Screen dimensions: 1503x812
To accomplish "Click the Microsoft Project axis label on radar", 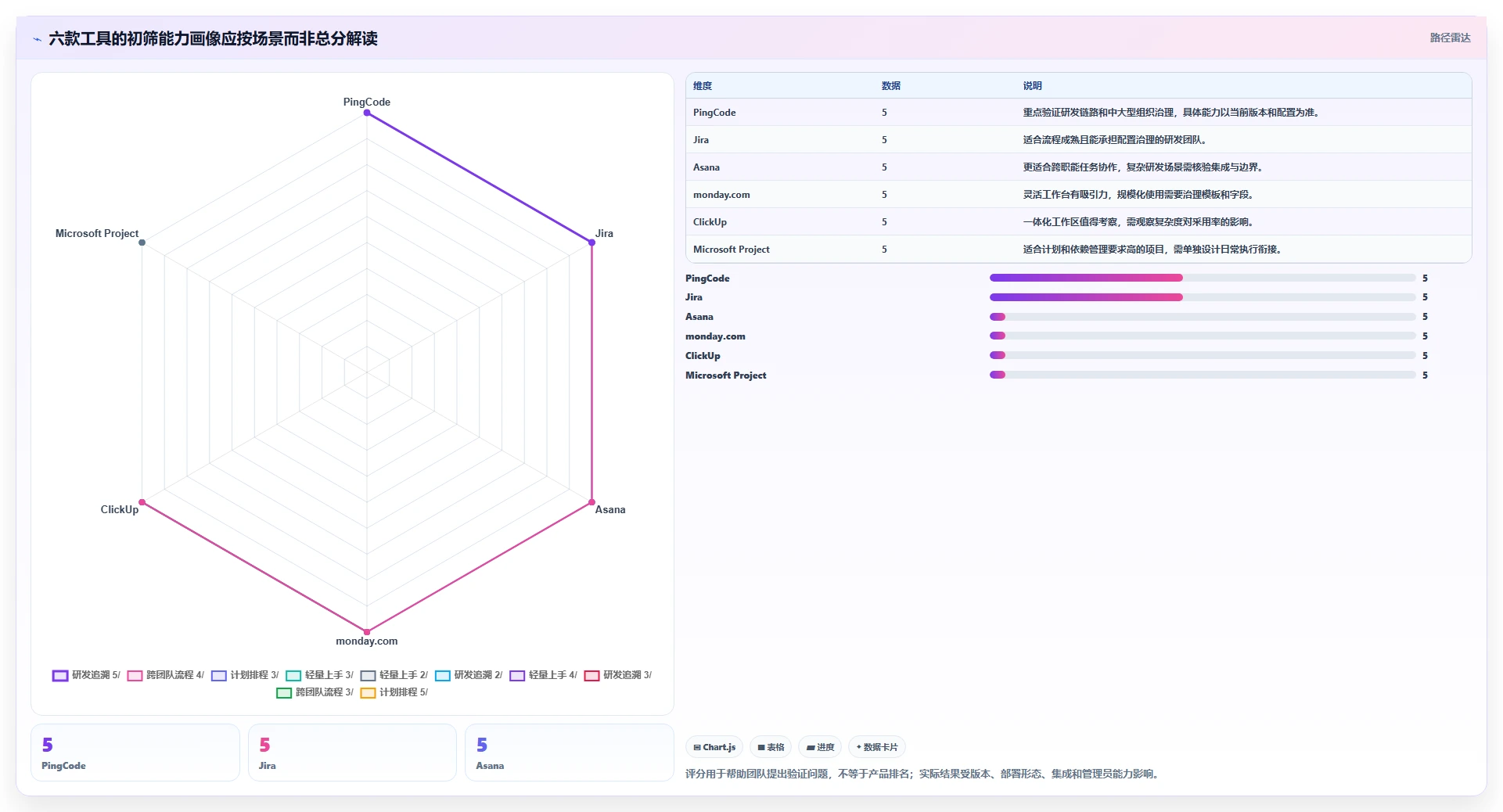I will [x=97, y=233].
